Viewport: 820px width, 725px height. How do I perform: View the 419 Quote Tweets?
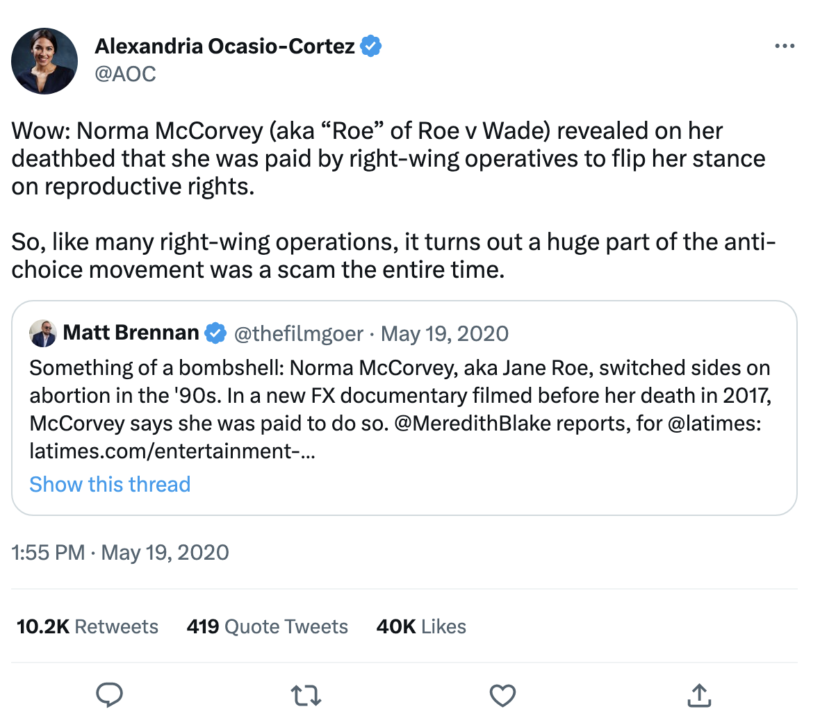click(267, 626)
